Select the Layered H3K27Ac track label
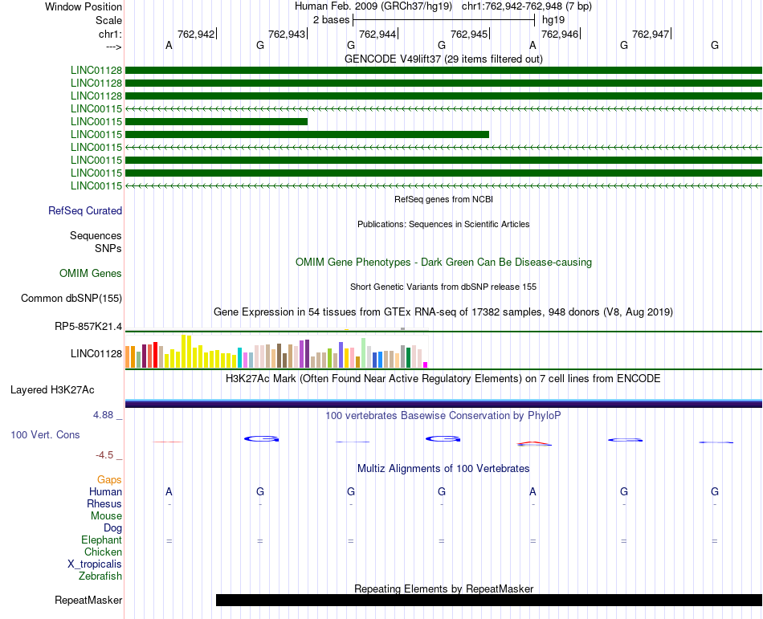763x619 pixels. pos(52,390)
